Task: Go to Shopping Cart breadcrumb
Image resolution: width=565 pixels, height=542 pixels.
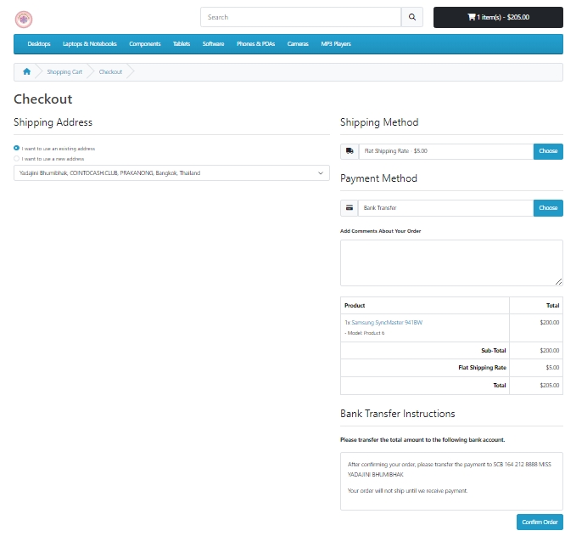Action: (64, 72)
